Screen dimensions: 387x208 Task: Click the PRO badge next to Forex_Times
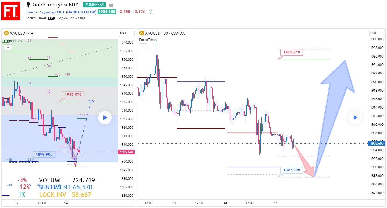(52, 18)
